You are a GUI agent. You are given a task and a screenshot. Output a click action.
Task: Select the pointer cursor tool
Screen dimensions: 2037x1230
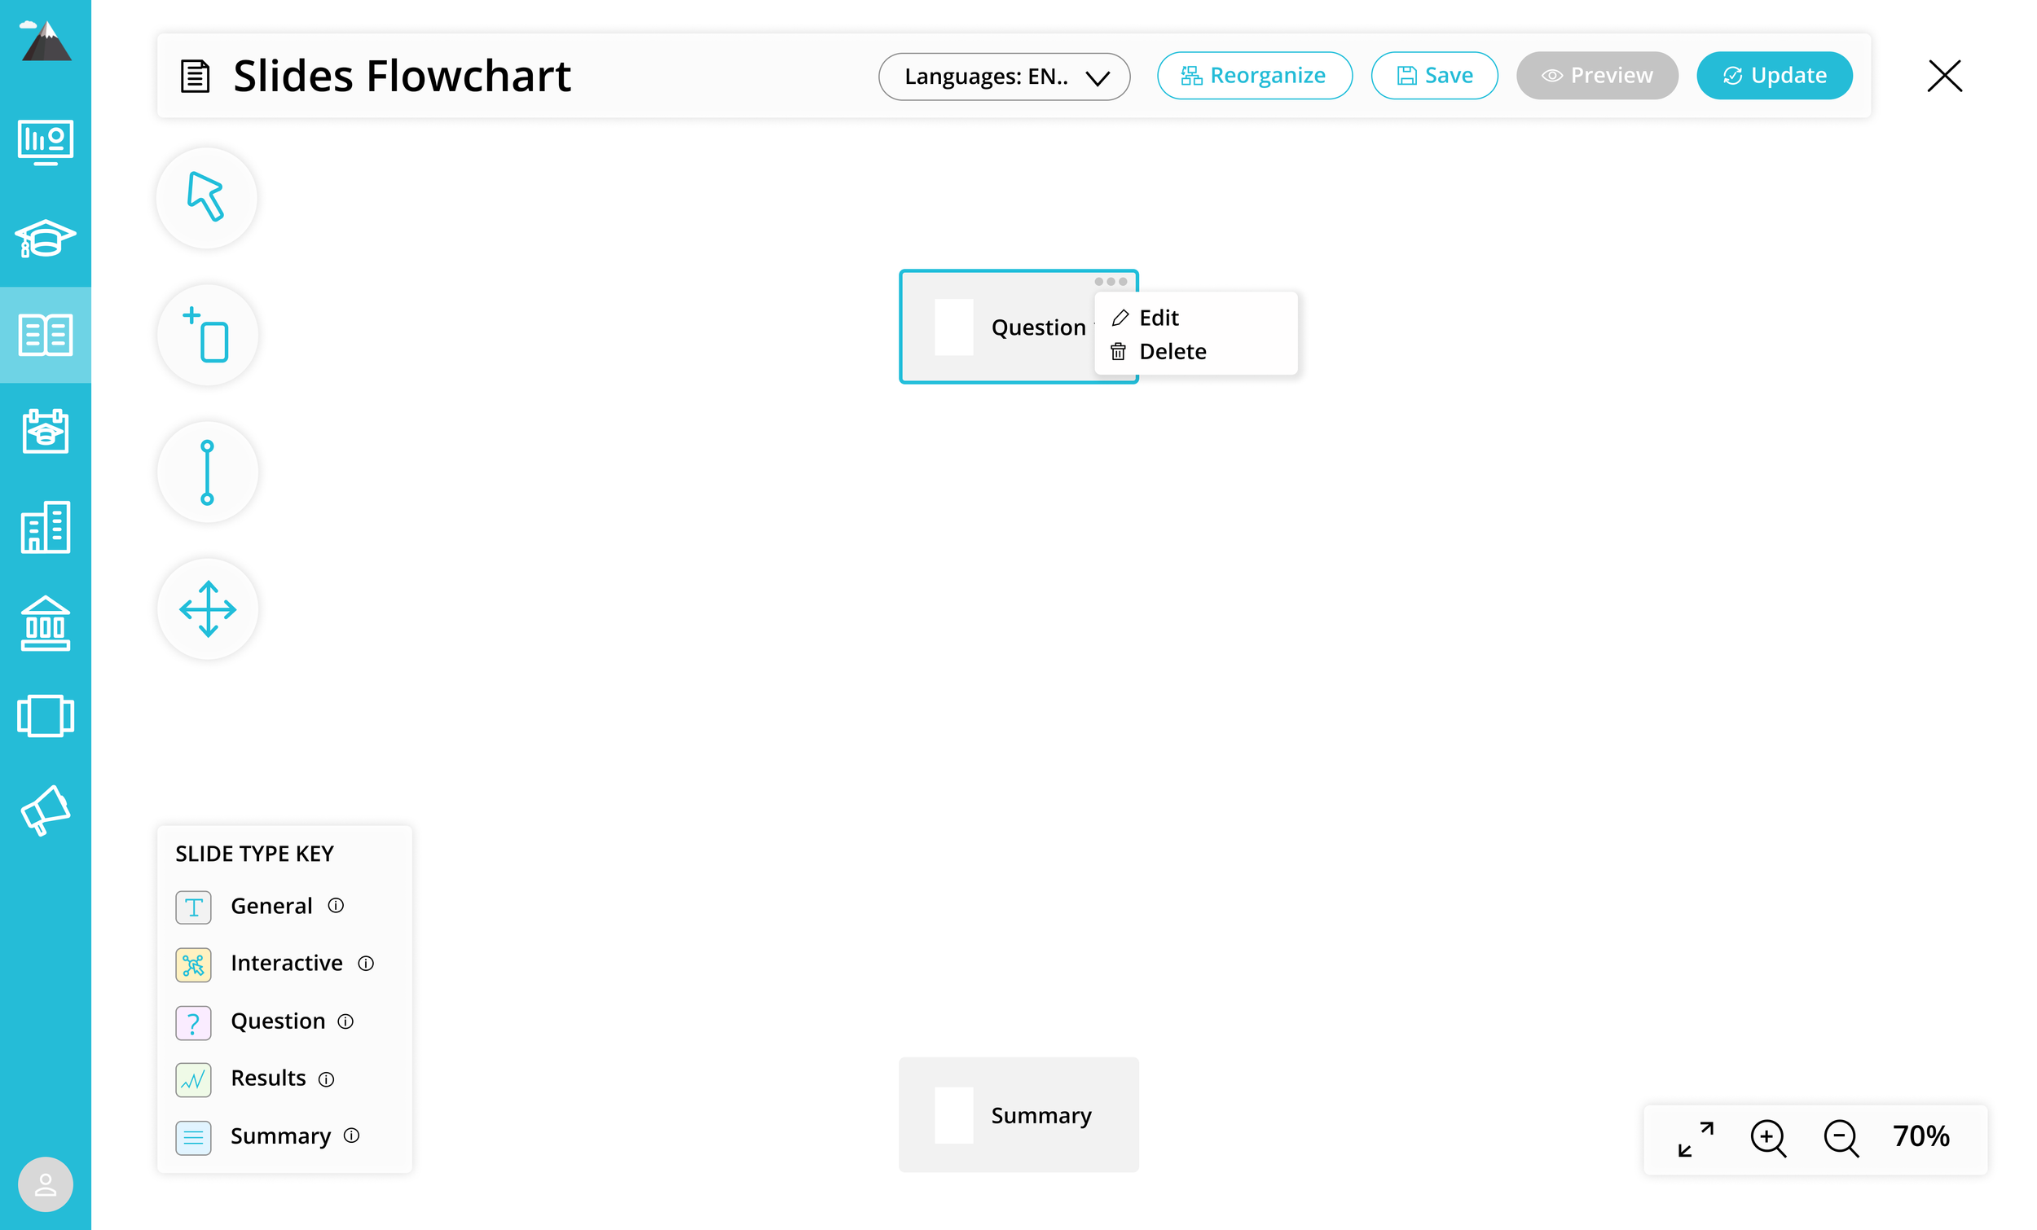point(207,197)
